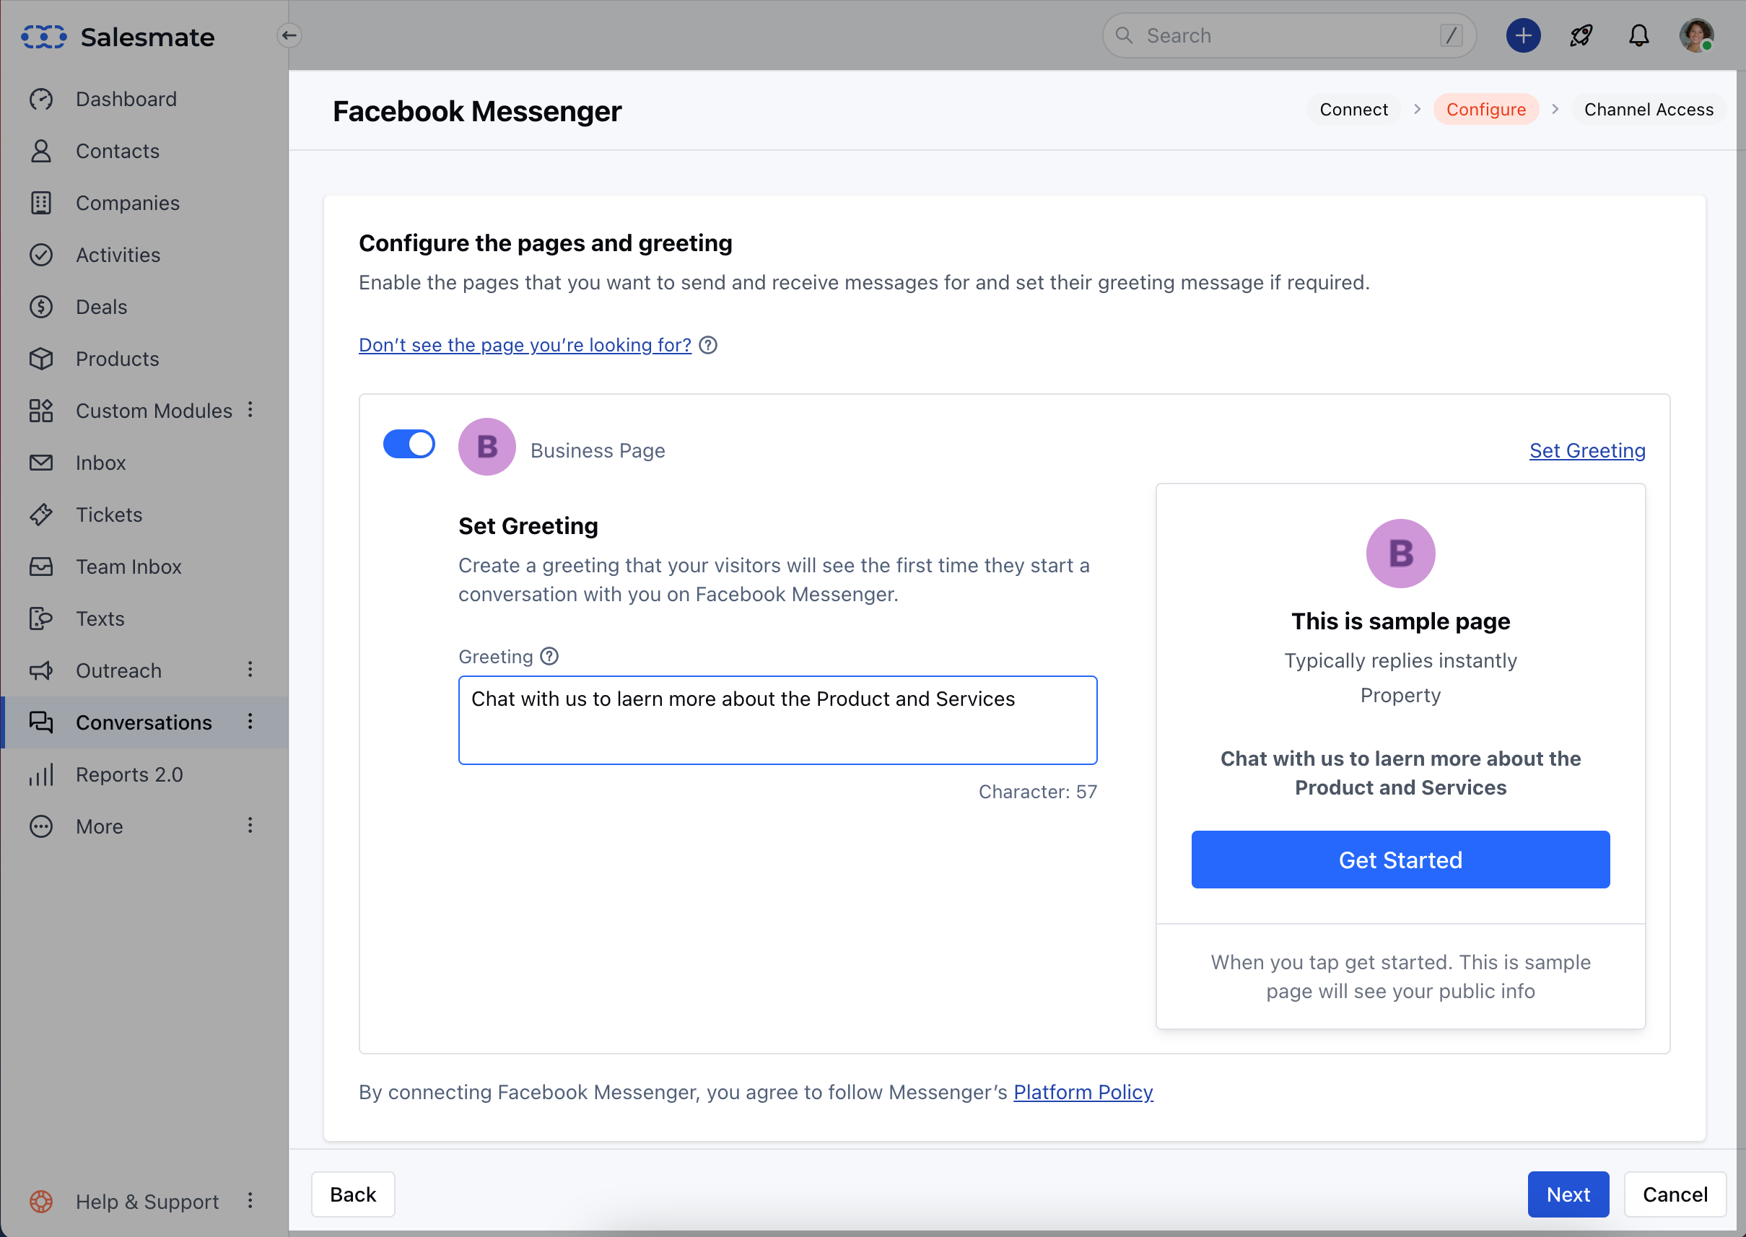The image size is (1746, 1237).
Task: Click the slash shortcut key in search
Action: (x=1452, y=36)
